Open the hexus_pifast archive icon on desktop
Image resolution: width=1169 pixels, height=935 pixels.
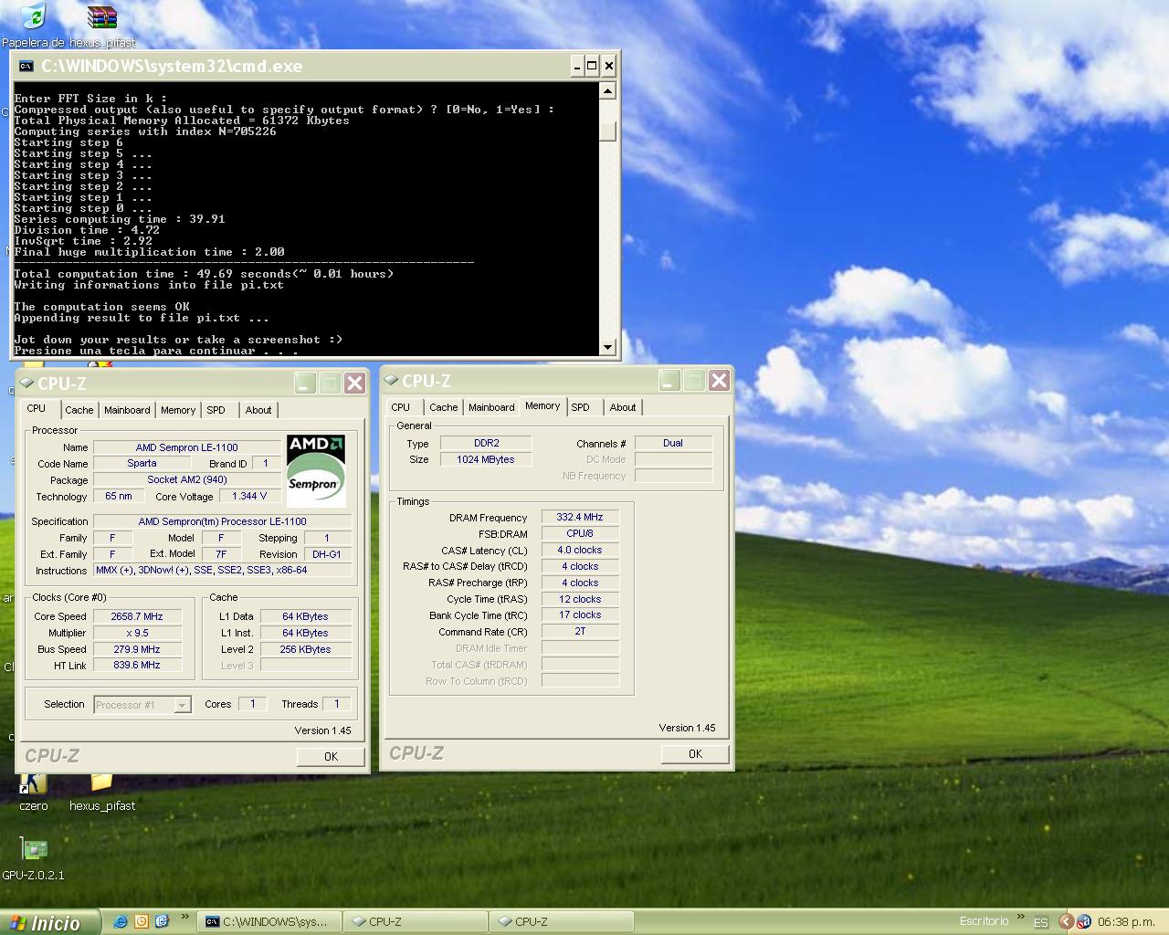pos(102,25)
